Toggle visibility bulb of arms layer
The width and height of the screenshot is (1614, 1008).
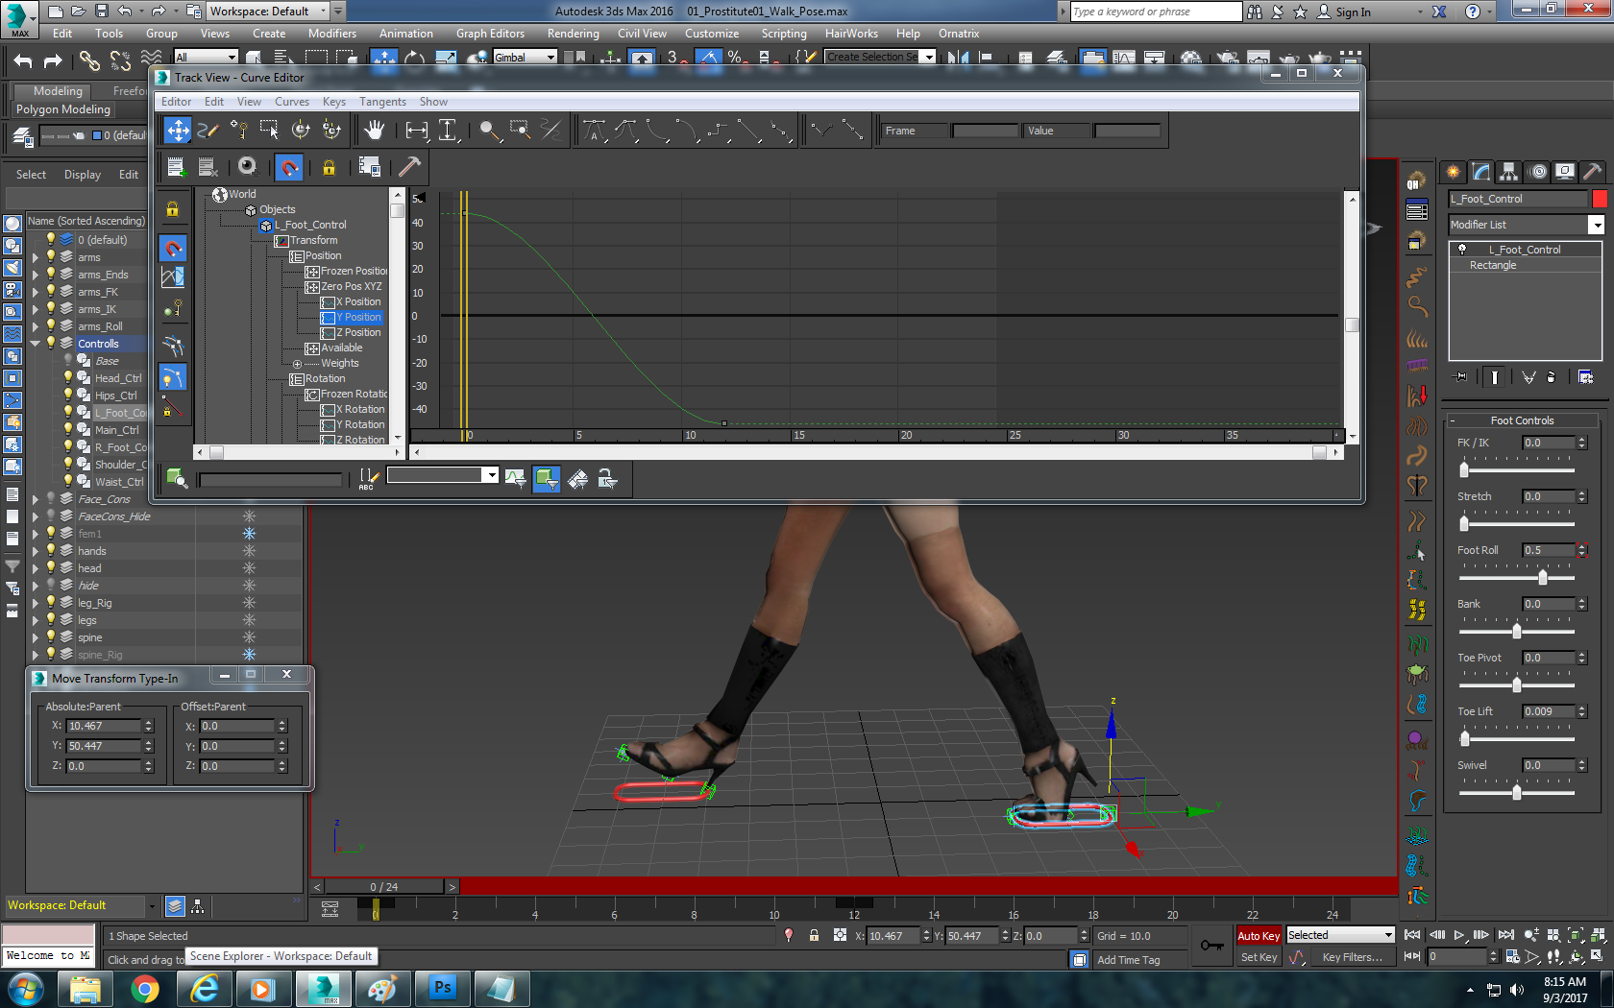[51, 257]
